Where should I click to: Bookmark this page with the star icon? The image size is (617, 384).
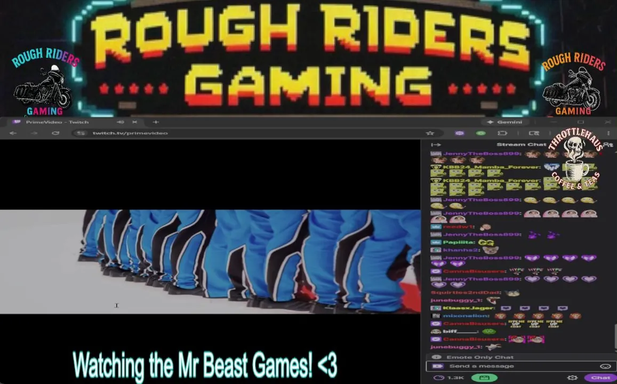point(430,133)
